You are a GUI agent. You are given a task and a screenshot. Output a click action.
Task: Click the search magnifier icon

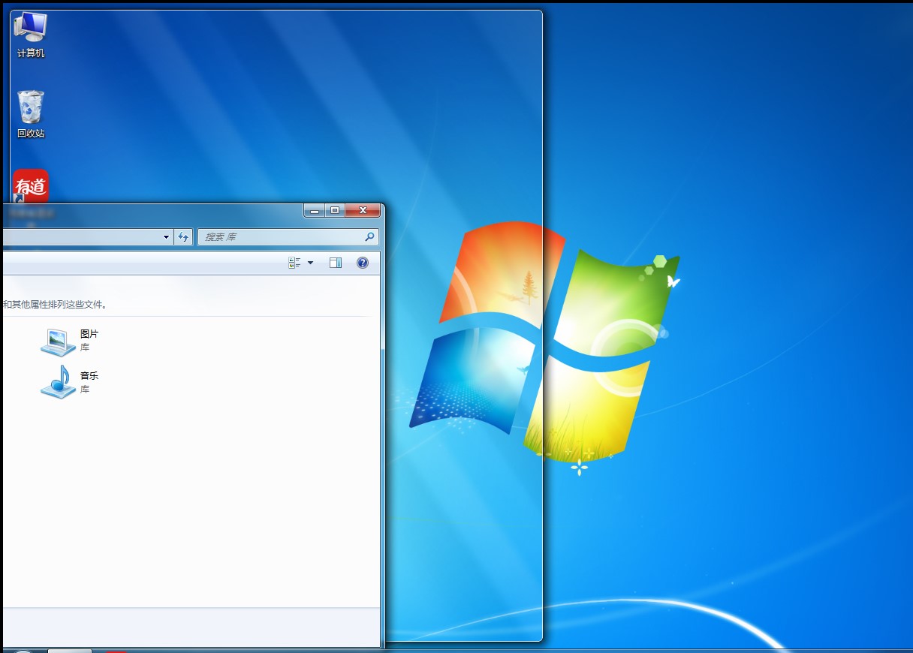tap(369, 237)
